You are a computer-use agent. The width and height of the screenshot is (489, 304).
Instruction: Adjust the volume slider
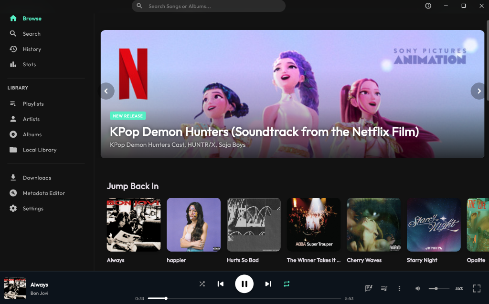click(439, 288)
